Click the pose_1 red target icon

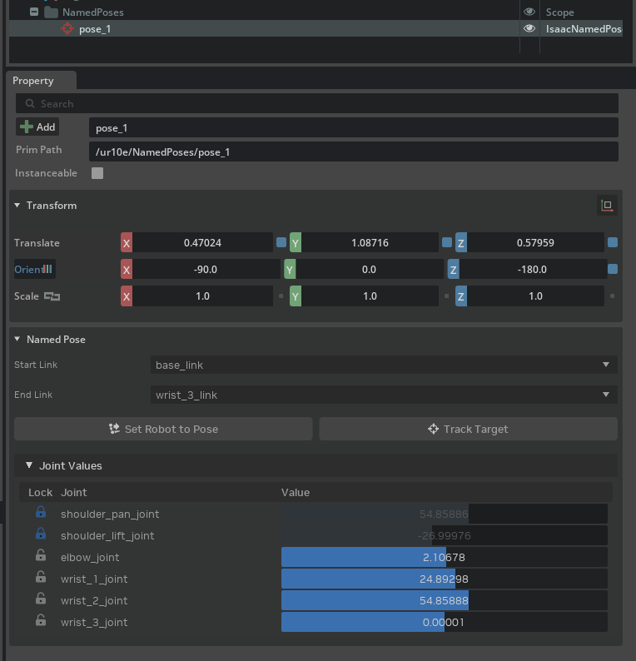pyautogui.click(x=67, y=29)
